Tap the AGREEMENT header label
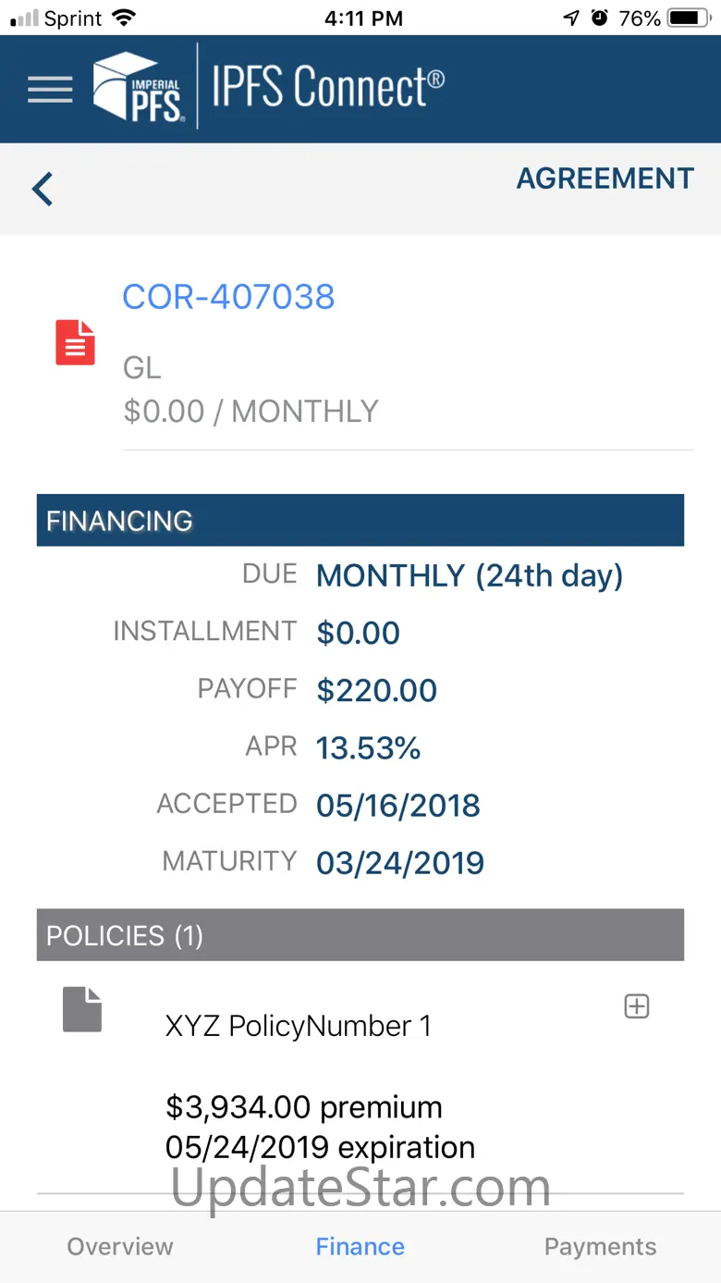Viewport: 721px width, 1283px height. click(605, 179)
